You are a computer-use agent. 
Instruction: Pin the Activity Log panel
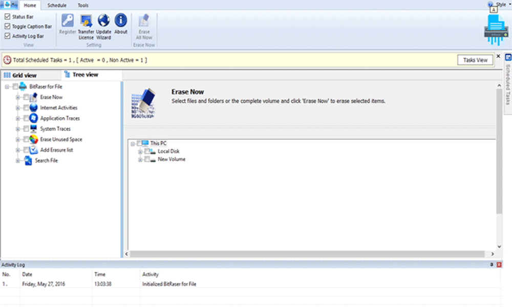[x=492, y=265]
